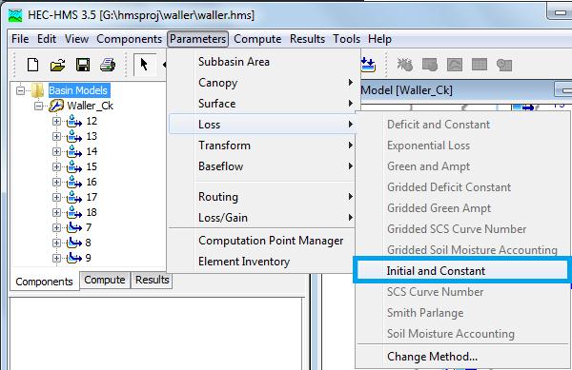Save the project with the floppy disk icon
This screenshot has width=572, height=370.
pyautogui.click(x=83, y=65)
